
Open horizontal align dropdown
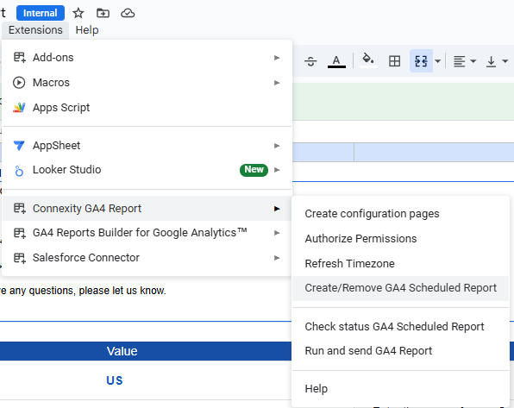coord(464,61)
